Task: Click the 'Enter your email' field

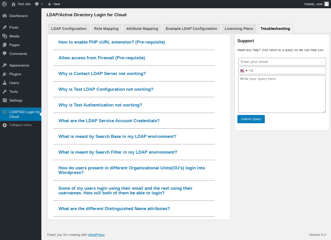Action: (x=282, y=62)
